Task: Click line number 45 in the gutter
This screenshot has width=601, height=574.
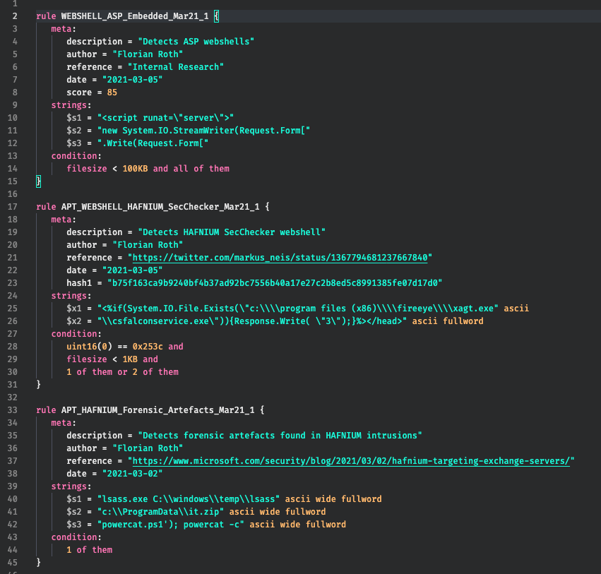Action: point(14,562)
